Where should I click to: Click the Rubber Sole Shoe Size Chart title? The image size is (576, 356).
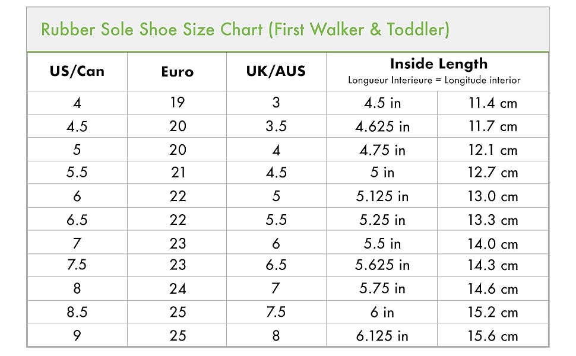pos(245,29)
